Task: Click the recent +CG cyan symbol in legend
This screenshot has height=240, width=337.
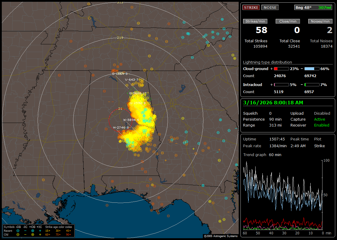Action: pos(33,231)
